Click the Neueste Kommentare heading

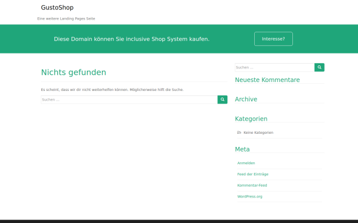coord(267,80)
